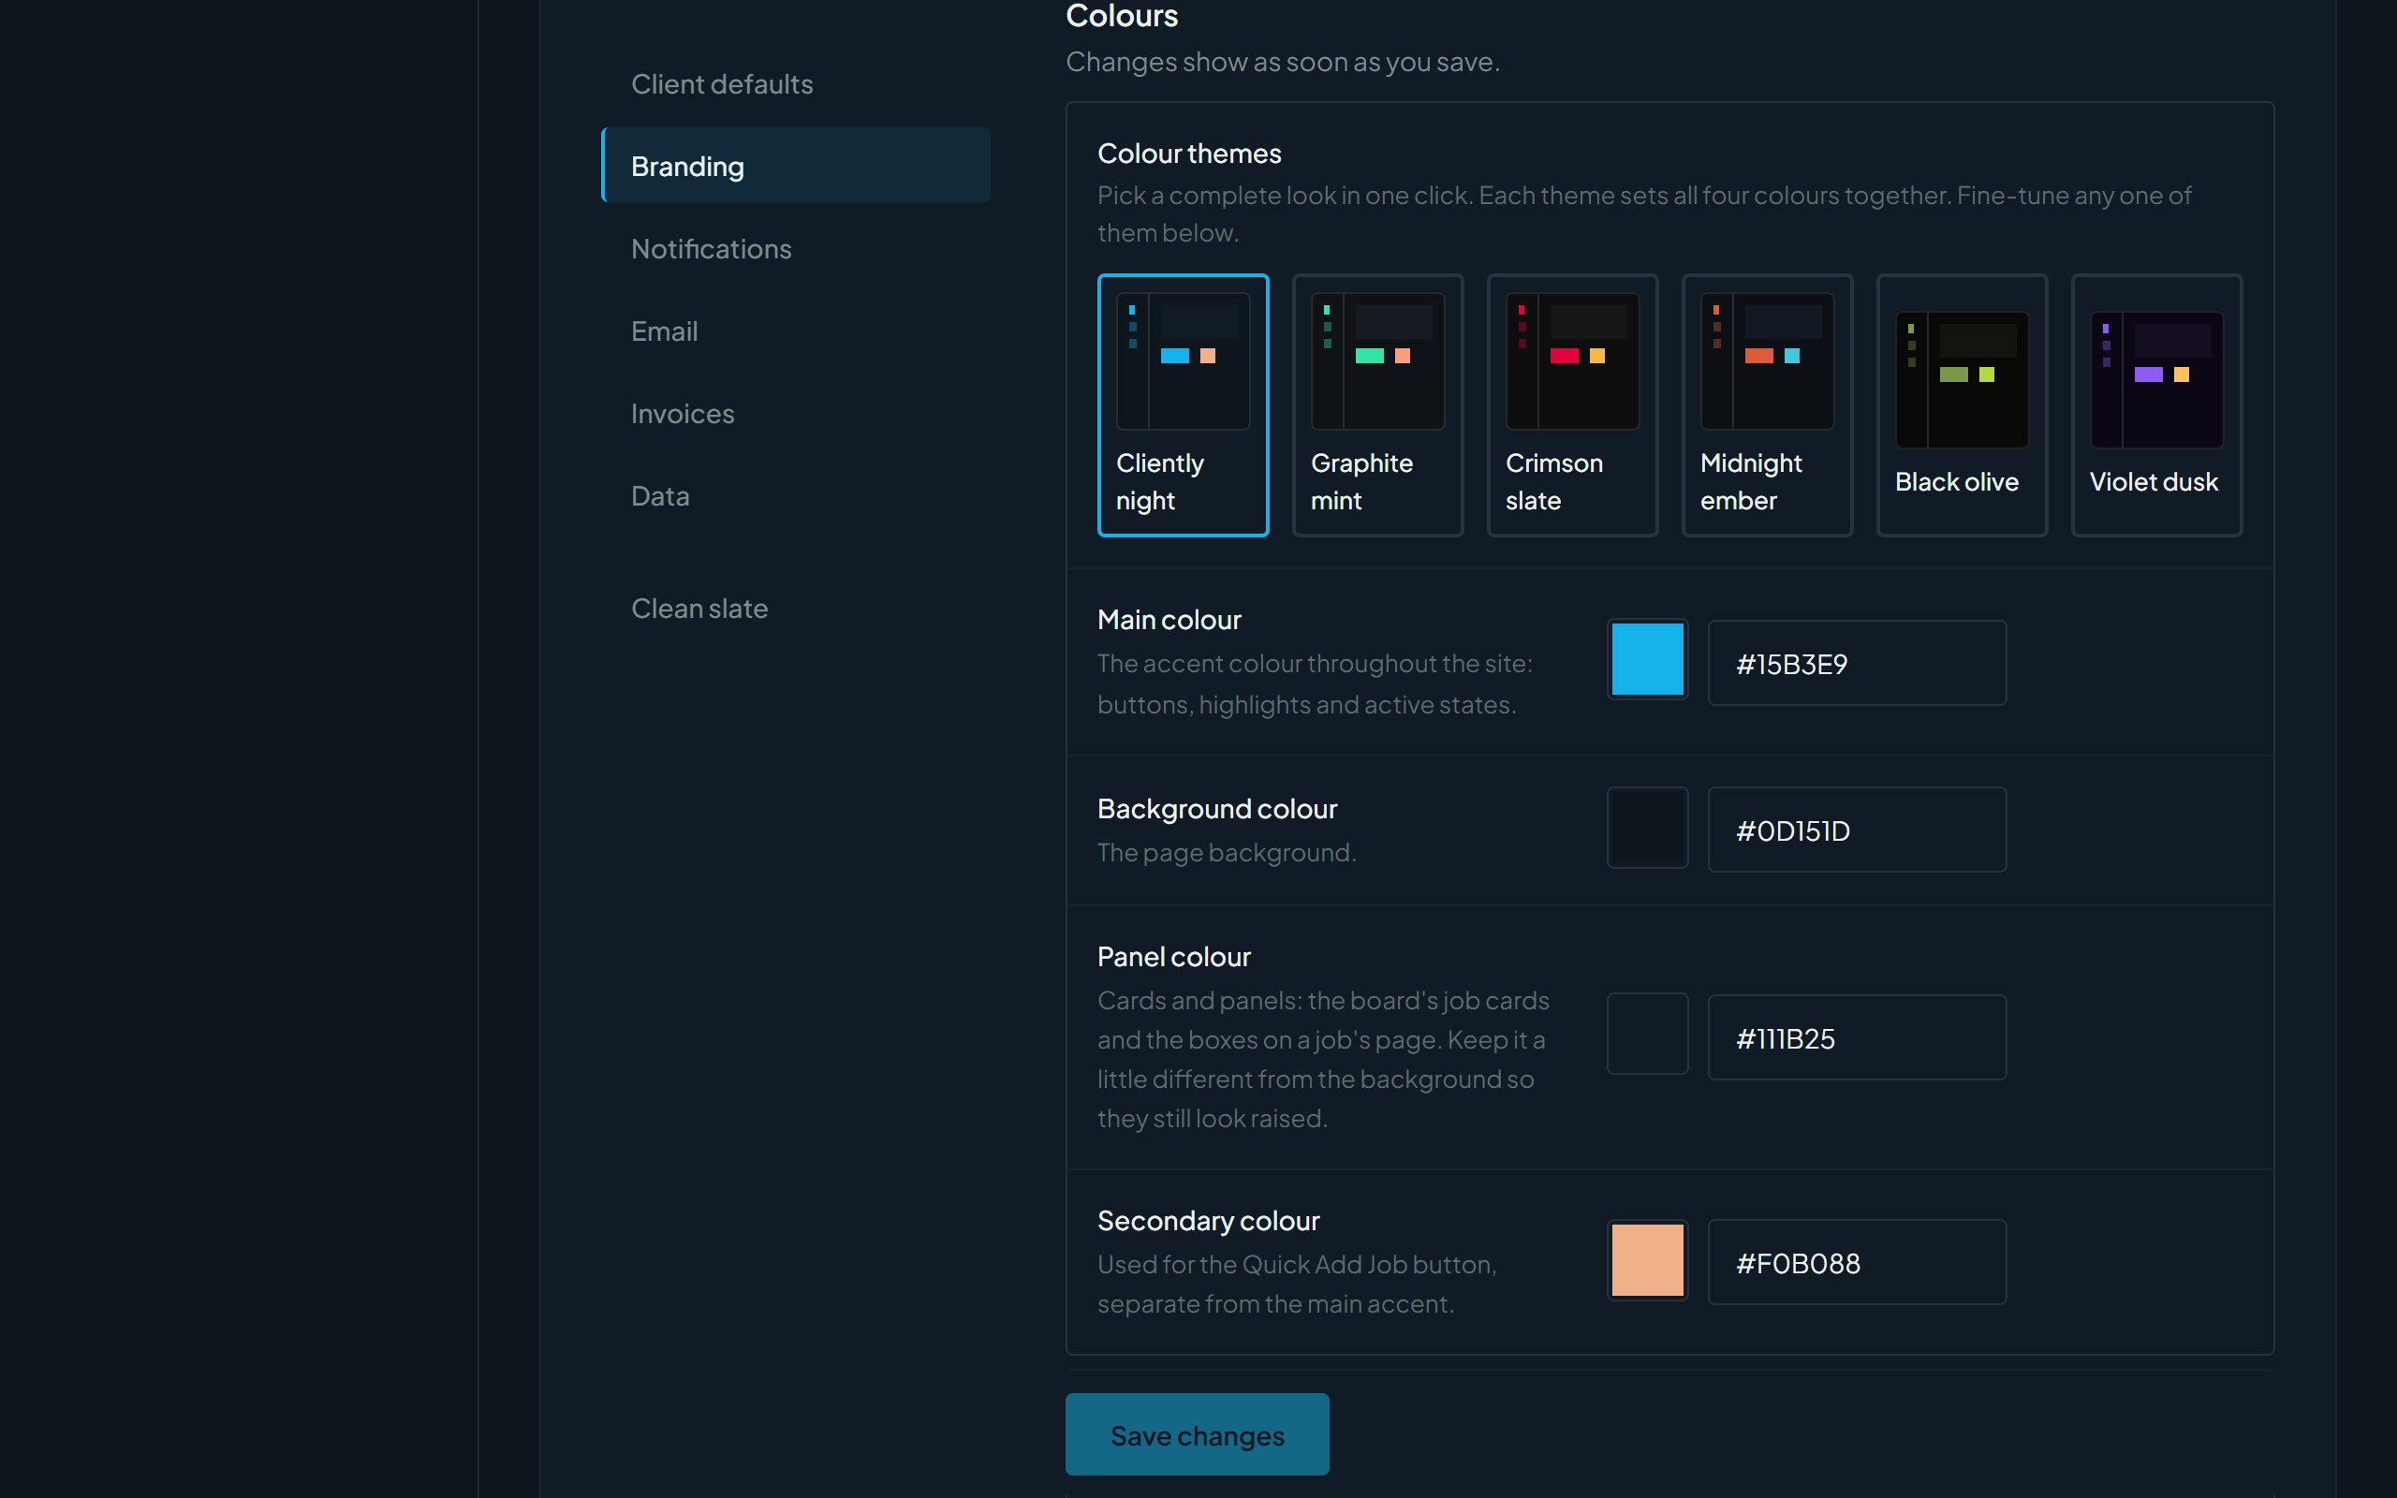Select the Branding sidebar item

click(x=795, y=166)
